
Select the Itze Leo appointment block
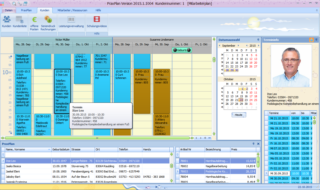pyautogui.click(x=62, y=91)
